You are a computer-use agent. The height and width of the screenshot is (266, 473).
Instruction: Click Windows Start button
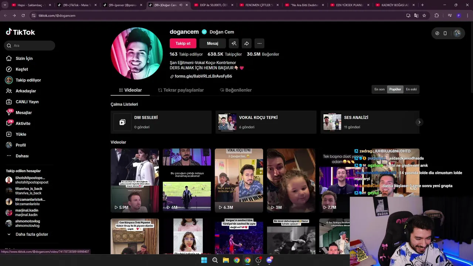204,260
